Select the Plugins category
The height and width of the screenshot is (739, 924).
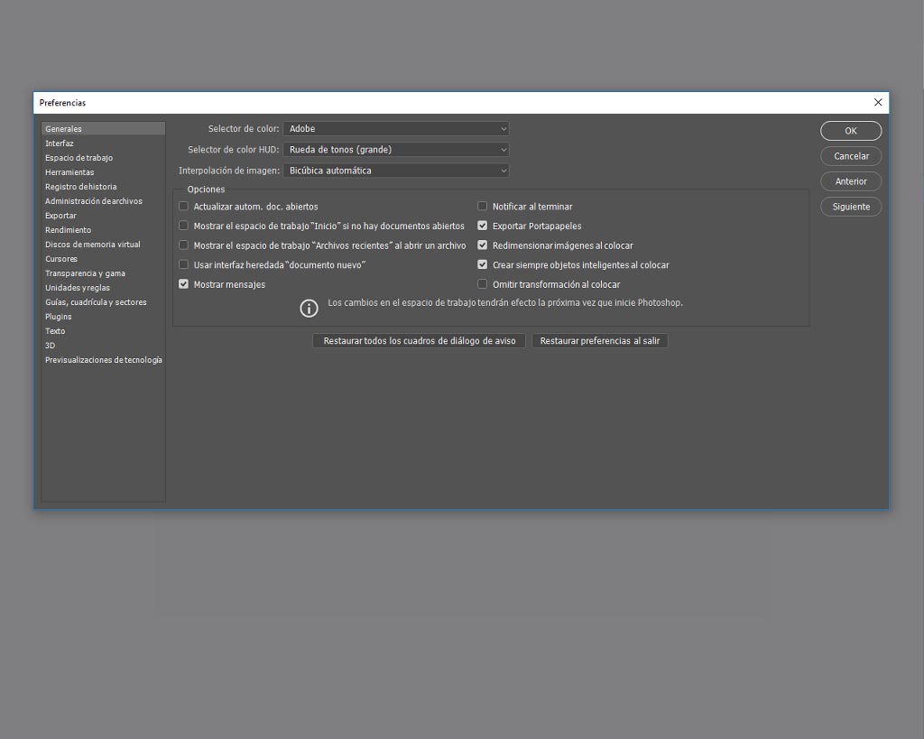[x=103, y=317]
